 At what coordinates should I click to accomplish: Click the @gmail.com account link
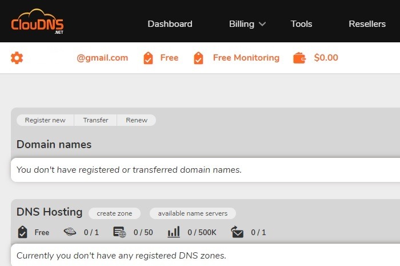pyautogui.click(x=102, y=58)
